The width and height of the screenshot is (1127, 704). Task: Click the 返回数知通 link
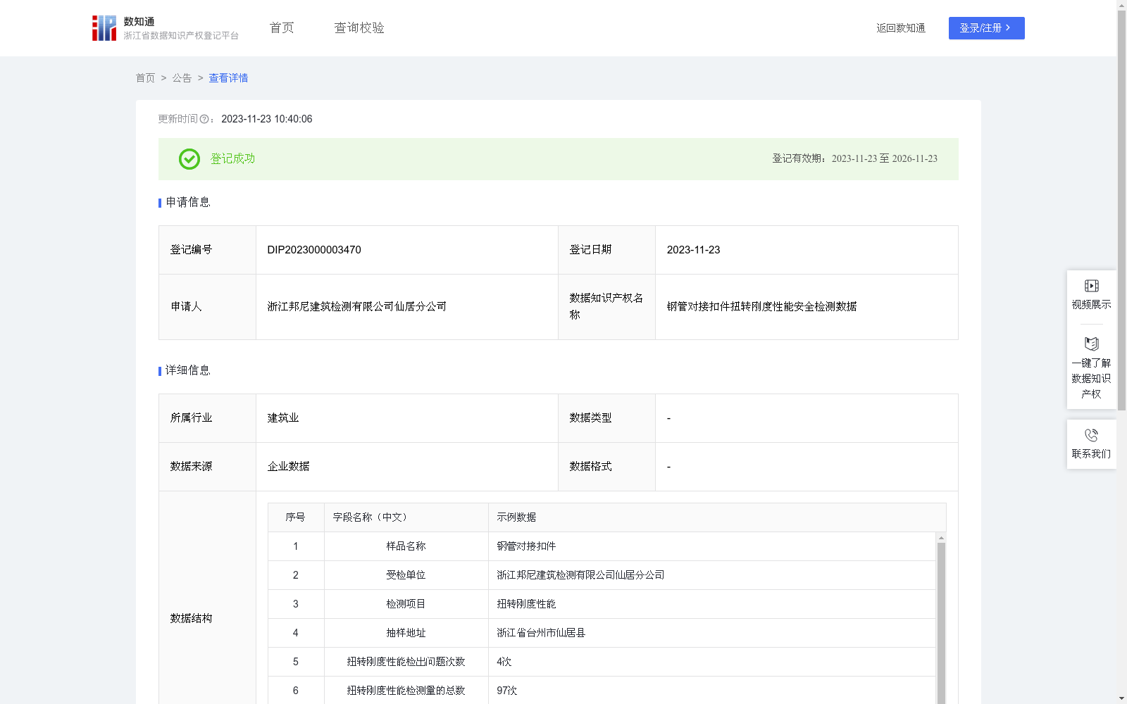[901, 28]
